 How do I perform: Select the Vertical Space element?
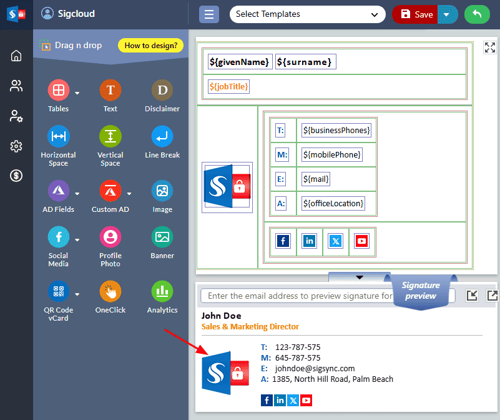(110, 136)
